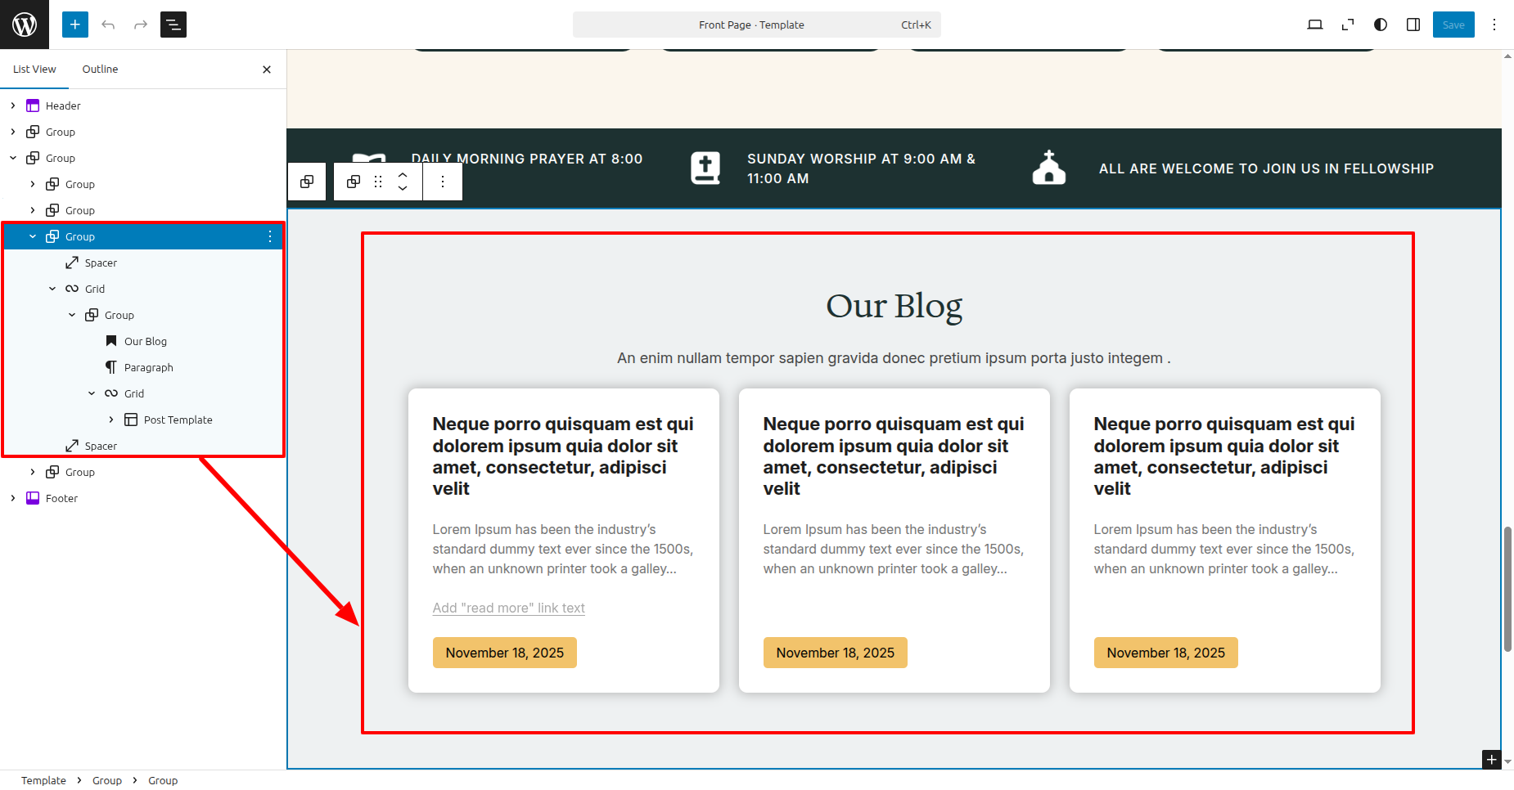Click the Redo arrow in top toolbar

click(141, 25)
